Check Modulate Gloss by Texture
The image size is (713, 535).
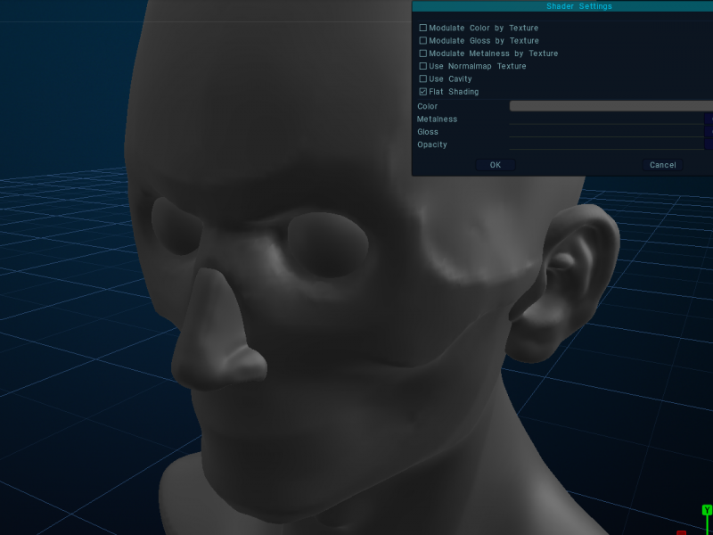pos(423,41)
